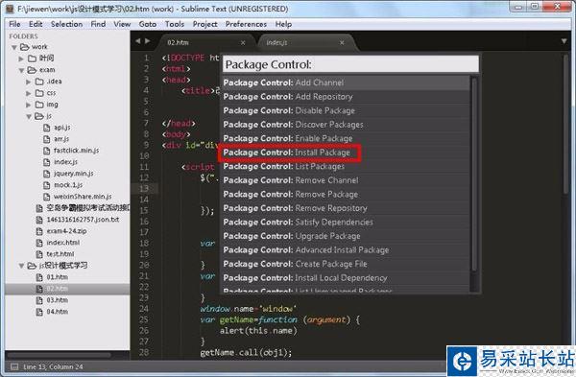Go to previous tab with left arrow
The width and height of the screenshot is (576, 377).
pos(137,41)
